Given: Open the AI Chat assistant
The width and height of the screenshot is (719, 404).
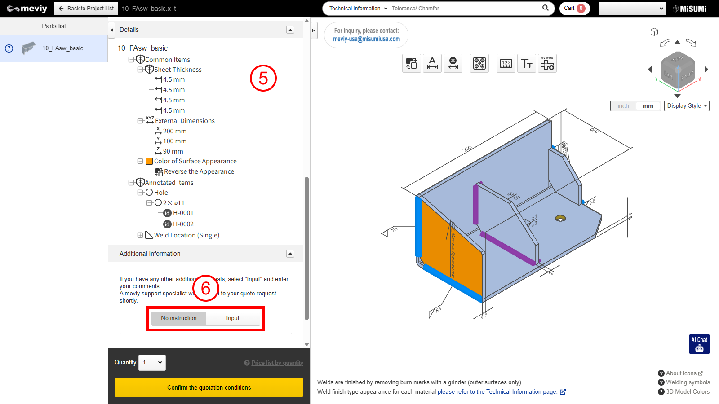Looking at the screenshot, I should [699, 344].
